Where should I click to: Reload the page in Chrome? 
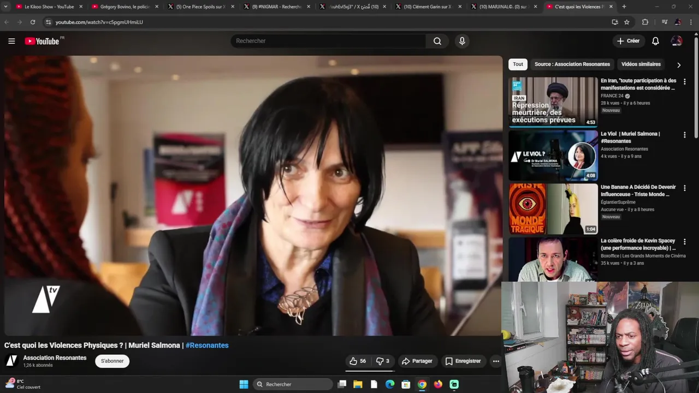click(x=33, y=22)
